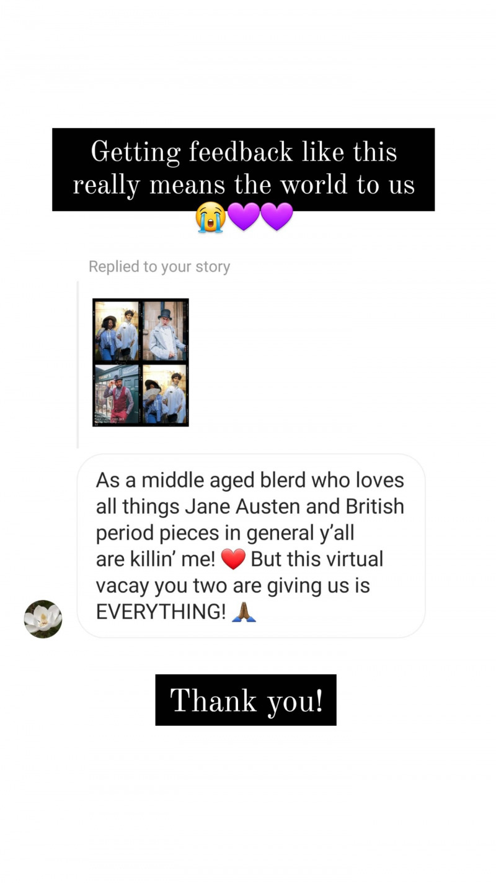
Task: Tap the gray quote bar beside the thumbnail
Action: tap(77, 365)
